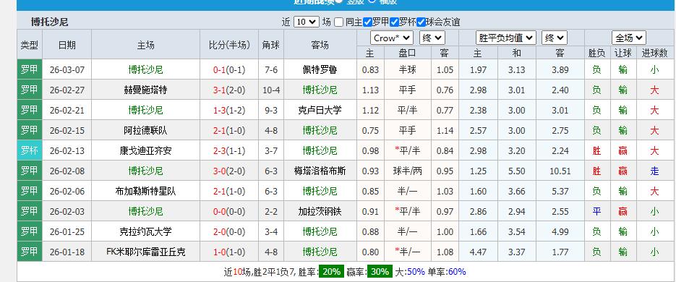Click the 比分(半场) column header
The height and width of the screenshot is (282, 676).
pos(229,45)
